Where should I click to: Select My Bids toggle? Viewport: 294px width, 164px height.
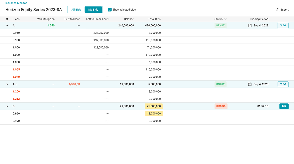(93, 10)
